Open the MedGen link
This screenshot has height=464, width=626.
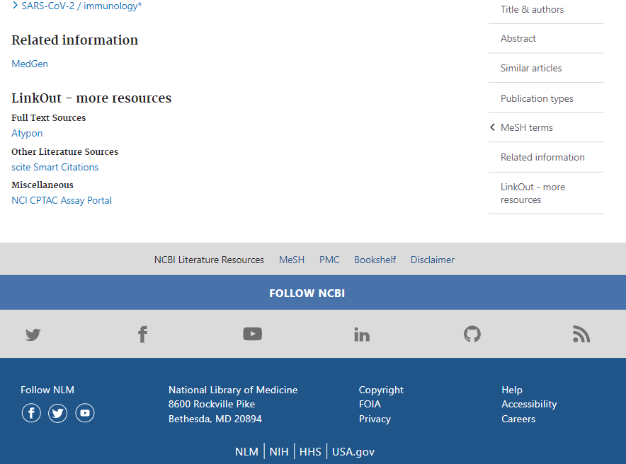pyautogui.click(x=30, y=64)
